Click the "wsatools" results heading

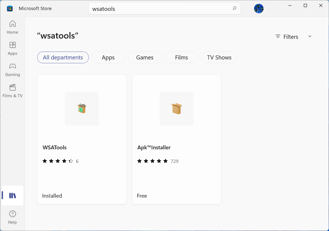click(x=58, y=36)
